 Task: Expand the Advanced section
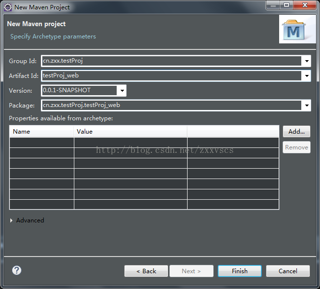[11, 220]
